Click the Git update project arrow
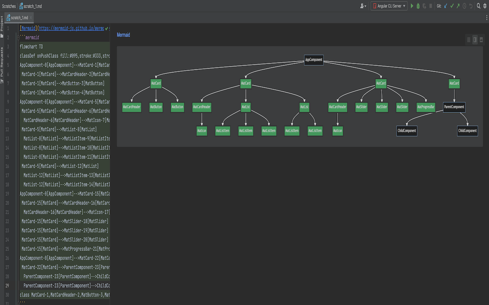489x305 pixels. point(445,6)
